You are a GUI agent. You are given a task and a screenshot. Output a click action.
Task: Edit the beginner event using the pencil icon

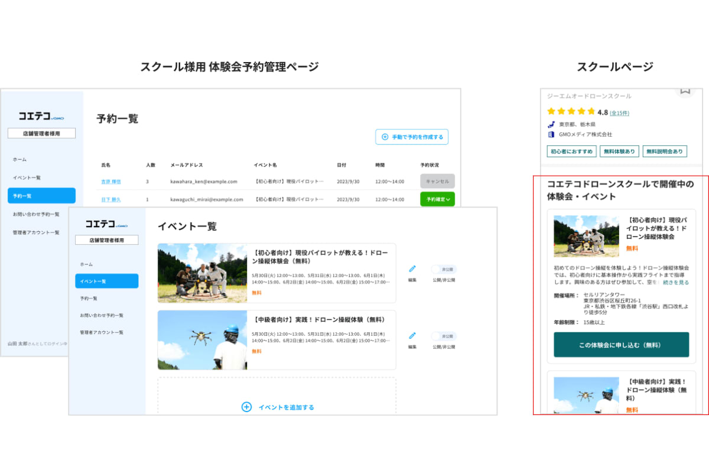(x=412, y=268)
